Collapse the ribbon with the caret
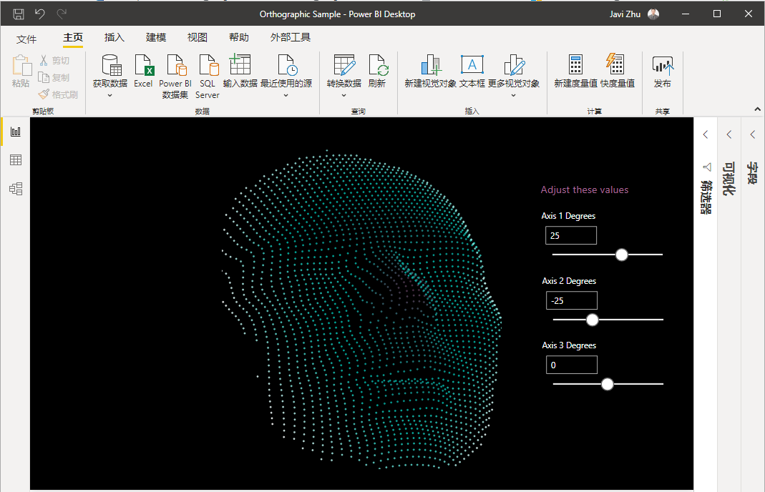The width and height of the screenshot is (765, 492). pos(757,109)
